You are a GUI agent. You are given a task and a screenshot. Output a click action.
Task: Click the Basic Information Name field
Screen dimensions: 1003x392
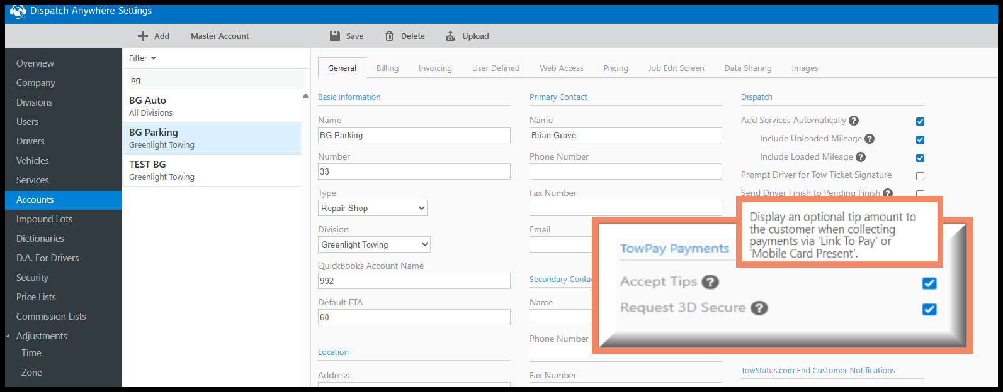[x=414, y=135]
